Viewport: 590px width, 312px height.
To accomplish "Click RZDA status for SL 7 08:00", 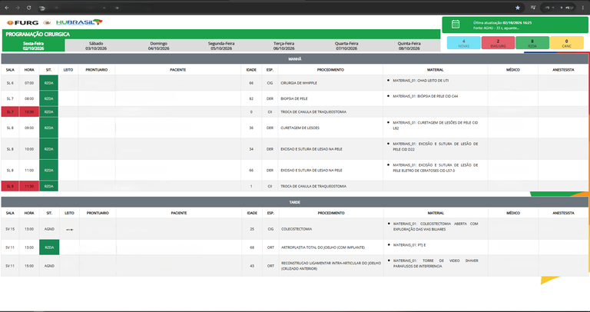I will pyautogui.click(x=48, y=98).
